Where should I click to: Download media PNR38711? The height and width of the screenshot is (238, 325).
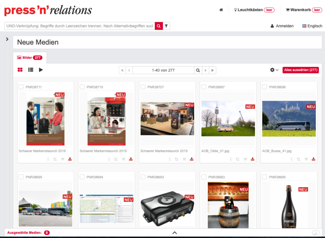click(70, 159)
